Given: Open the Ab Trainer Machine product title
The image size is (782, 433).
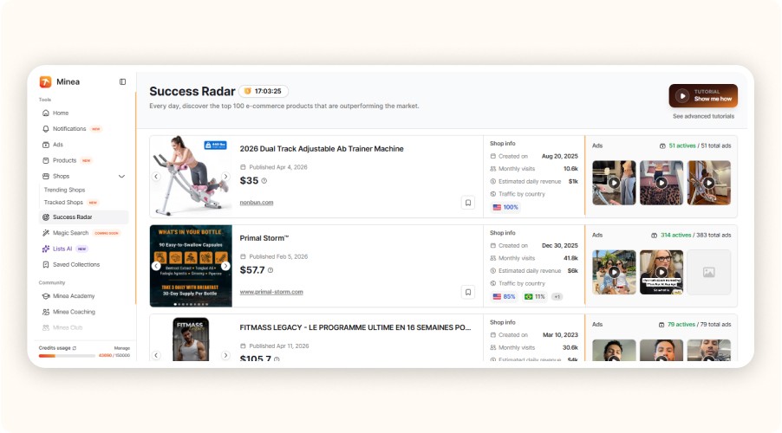Looking at the screenshot, I should coord(322,148).
